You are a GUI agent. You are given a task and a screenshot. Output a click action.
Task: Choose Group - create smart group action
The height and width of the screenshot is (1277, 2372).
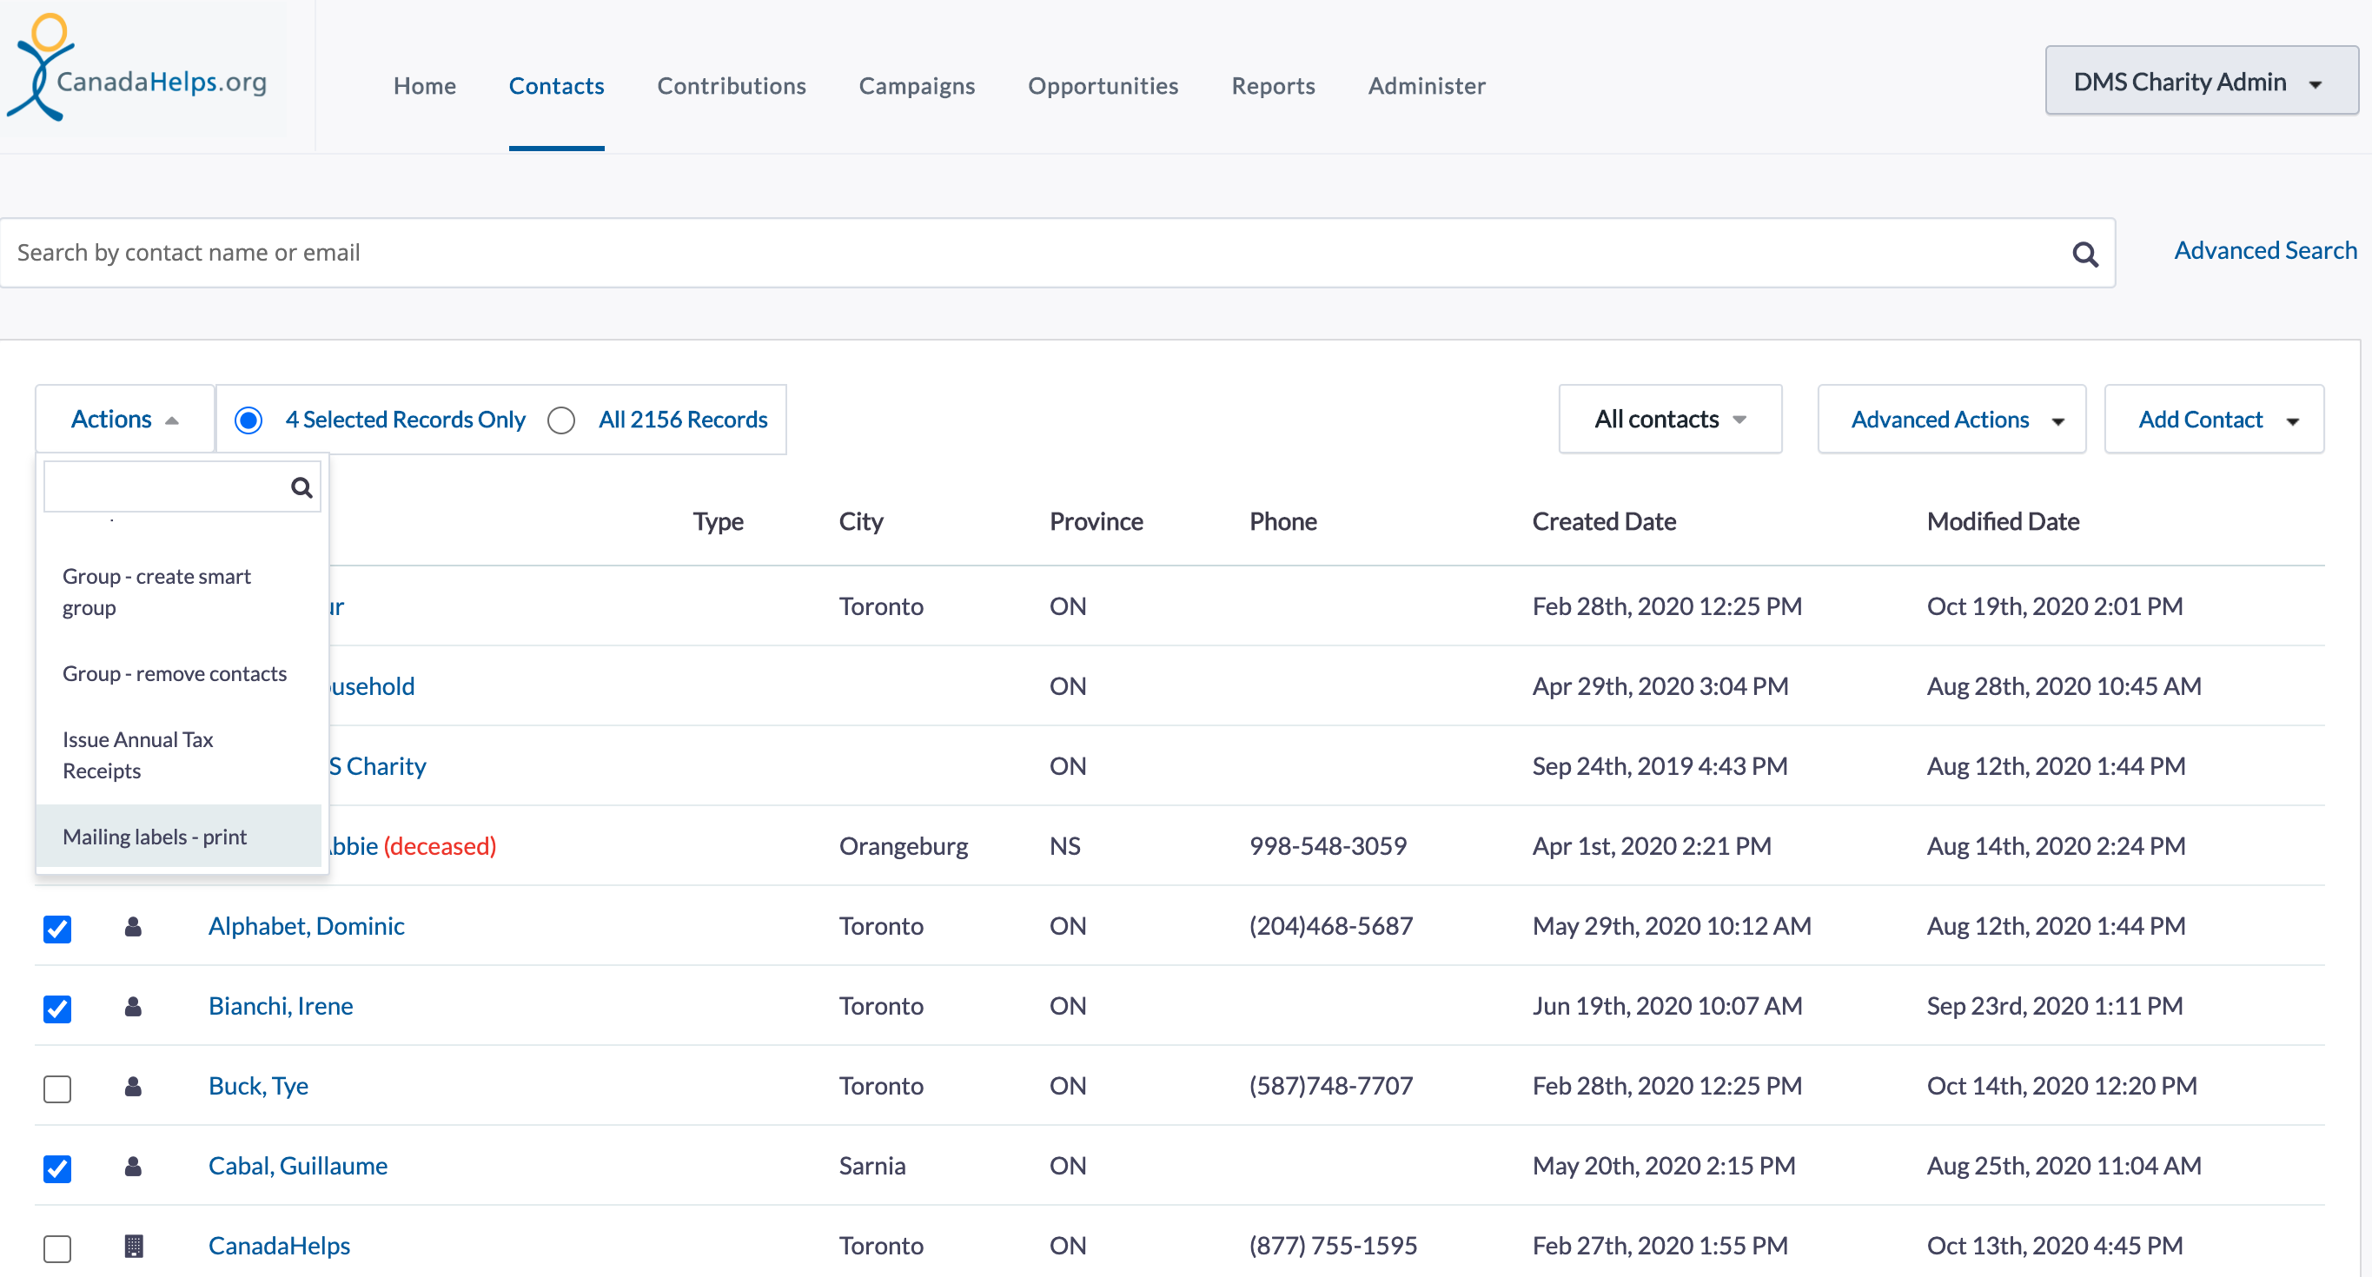[x=179, y=592]
